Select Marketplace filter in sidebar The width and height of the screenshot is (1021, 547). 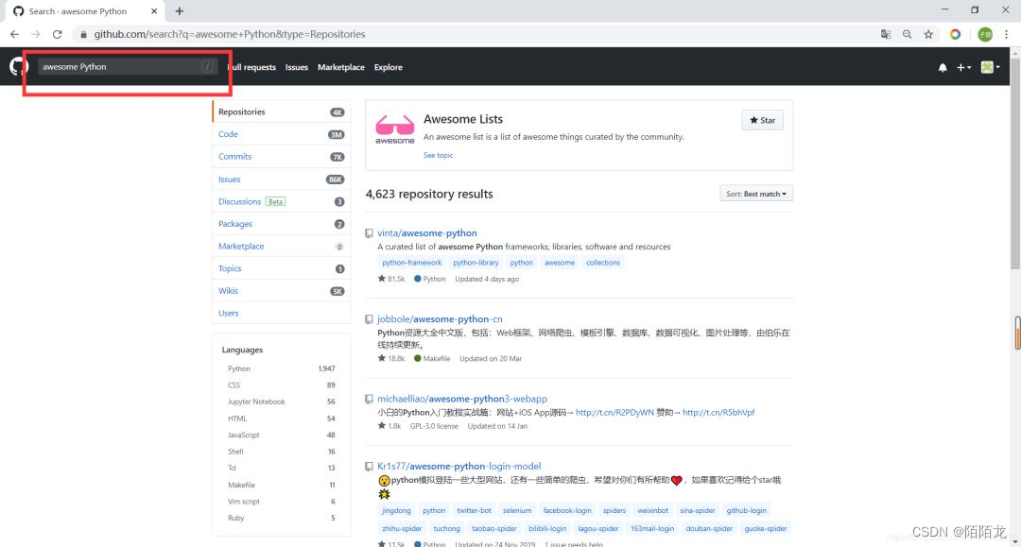pos(282,246)
